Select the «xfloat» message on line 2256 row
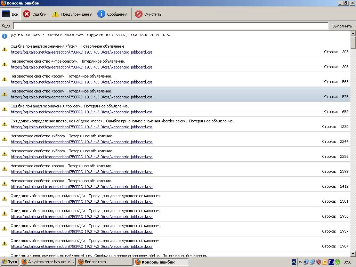Viewport: 356px width, 267px height. coord(62,151)
